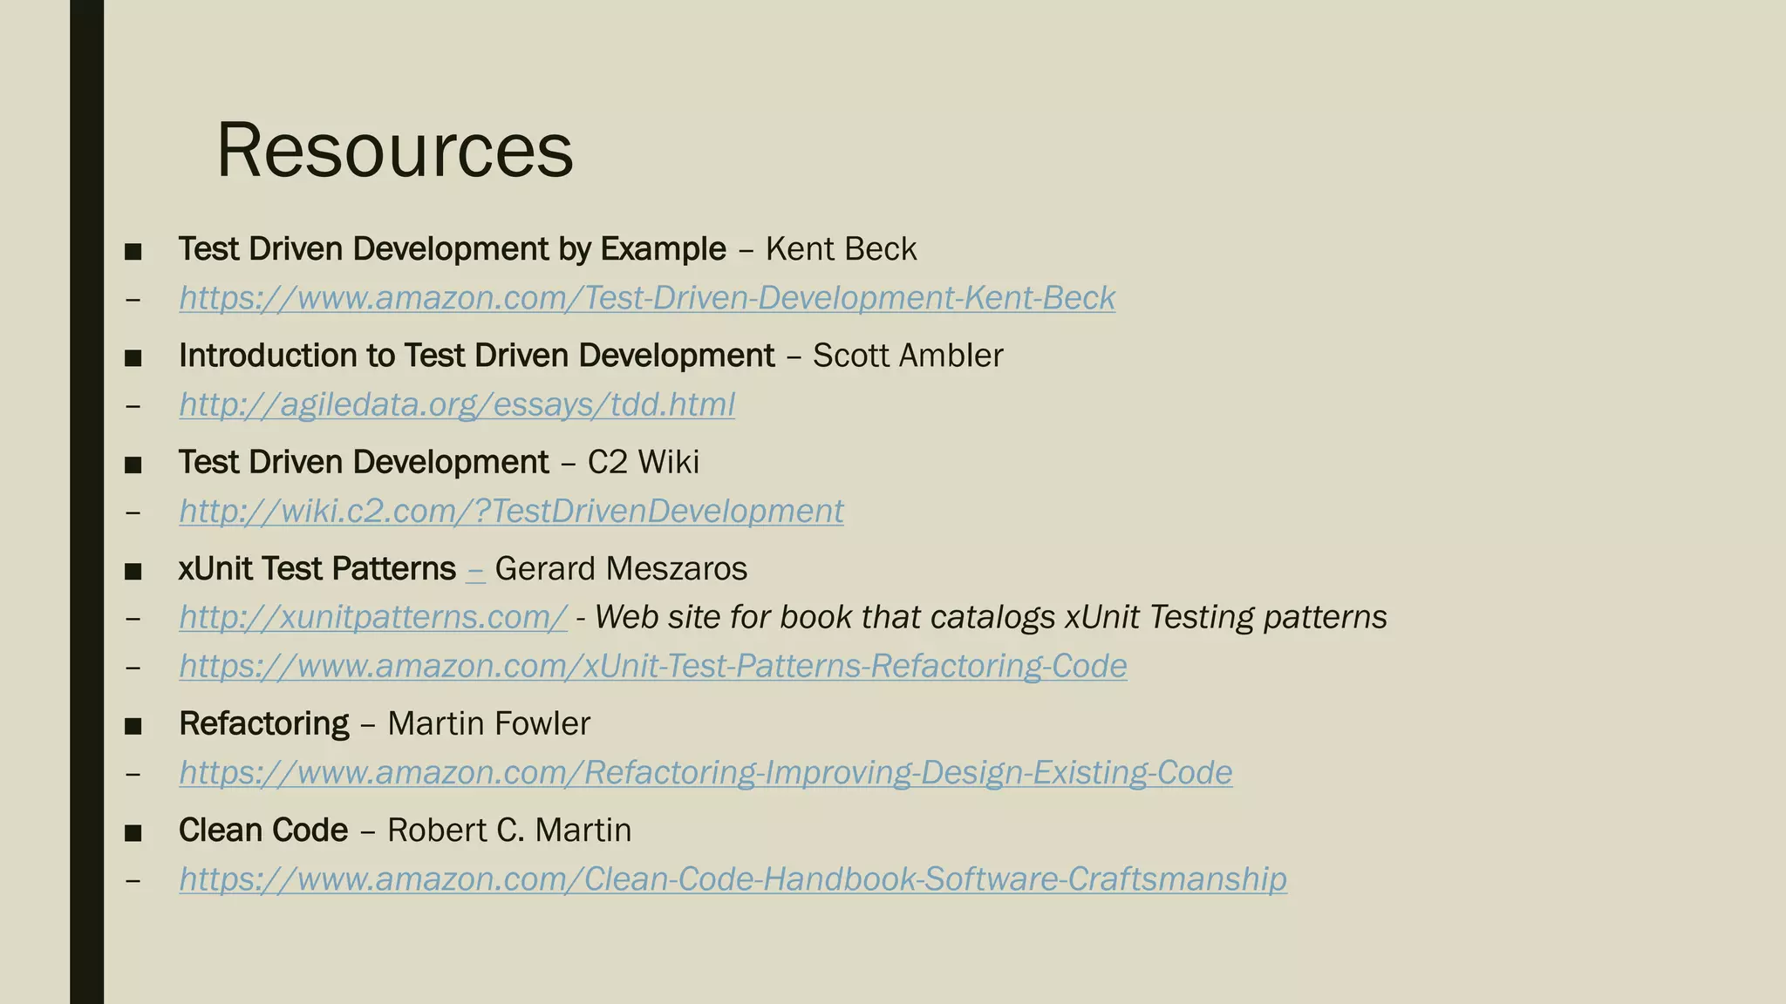Image resolution: width=1786 pixels, height=1004 pixels.
Task: Click the author name Gerard Meszaros
Action: coord(621,568)
